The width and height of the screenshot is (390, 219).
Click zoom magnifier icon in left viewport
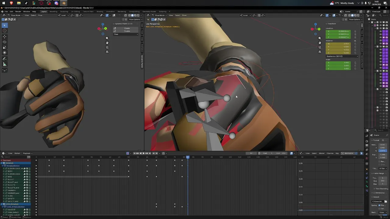pos(107,38)
